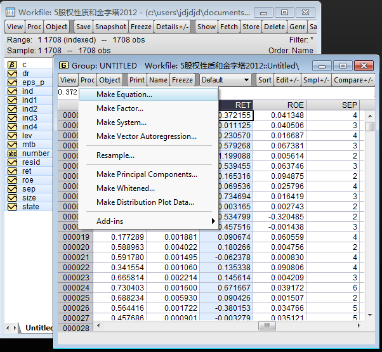Click the series icon next to size
This screenshot has height=352, width=382.
12,198
